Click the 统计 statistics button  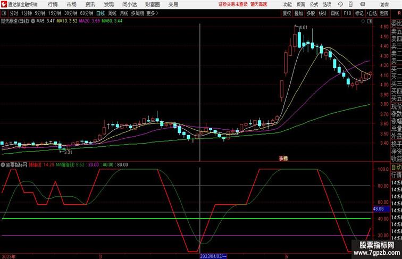pyautogui.click(x=323, y=13)
